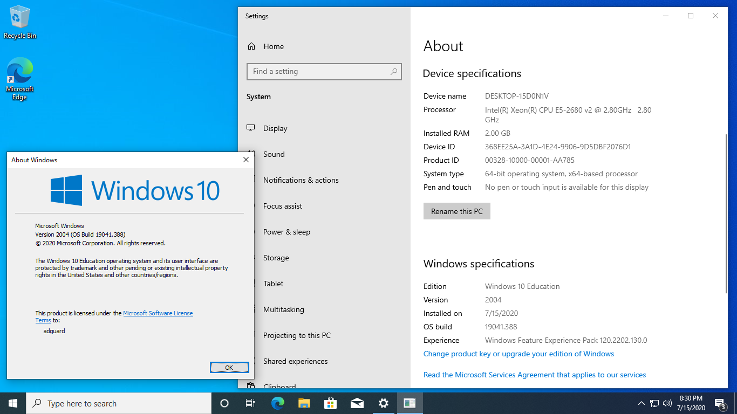Viewport: 737px width, 414px height.
Task: Maximize the Settings window
Action: (691, 16)
